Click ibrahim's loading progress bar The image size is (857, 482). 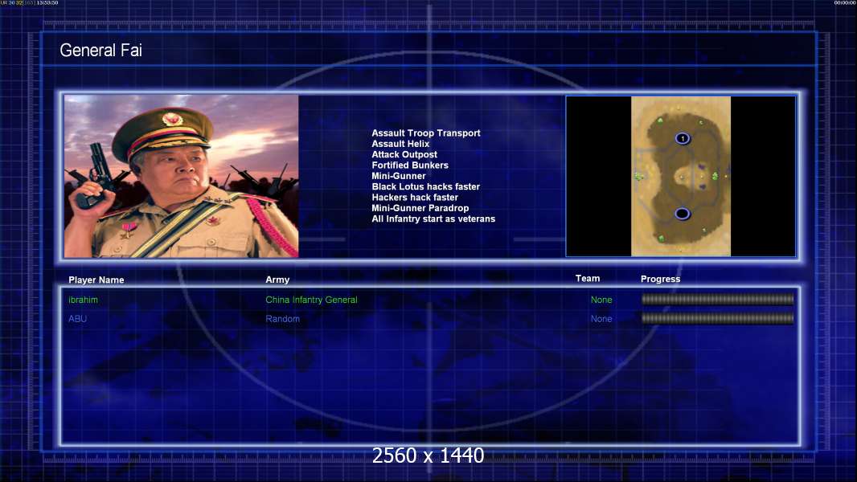point(718,299)
